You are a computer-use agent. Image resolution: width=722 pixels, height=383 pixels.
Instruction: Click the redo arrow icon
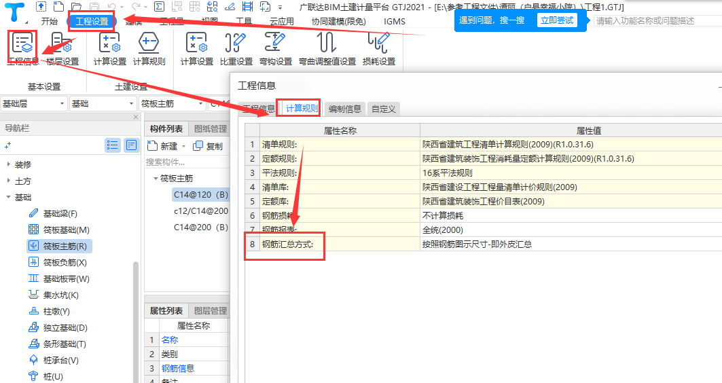point(136,6)
